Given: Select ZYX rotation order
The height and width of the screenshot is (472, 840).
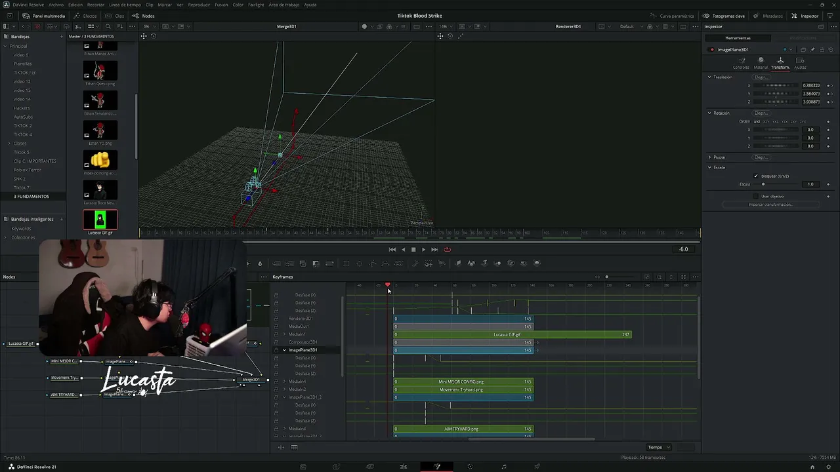Looking at the screenshot, I should [x=803, y=121].
